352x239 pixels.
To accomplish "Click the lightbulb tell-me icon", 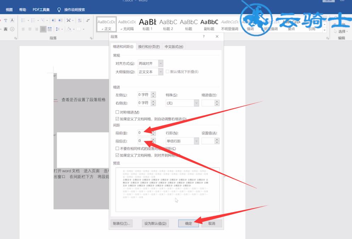I will click(59, 10).
